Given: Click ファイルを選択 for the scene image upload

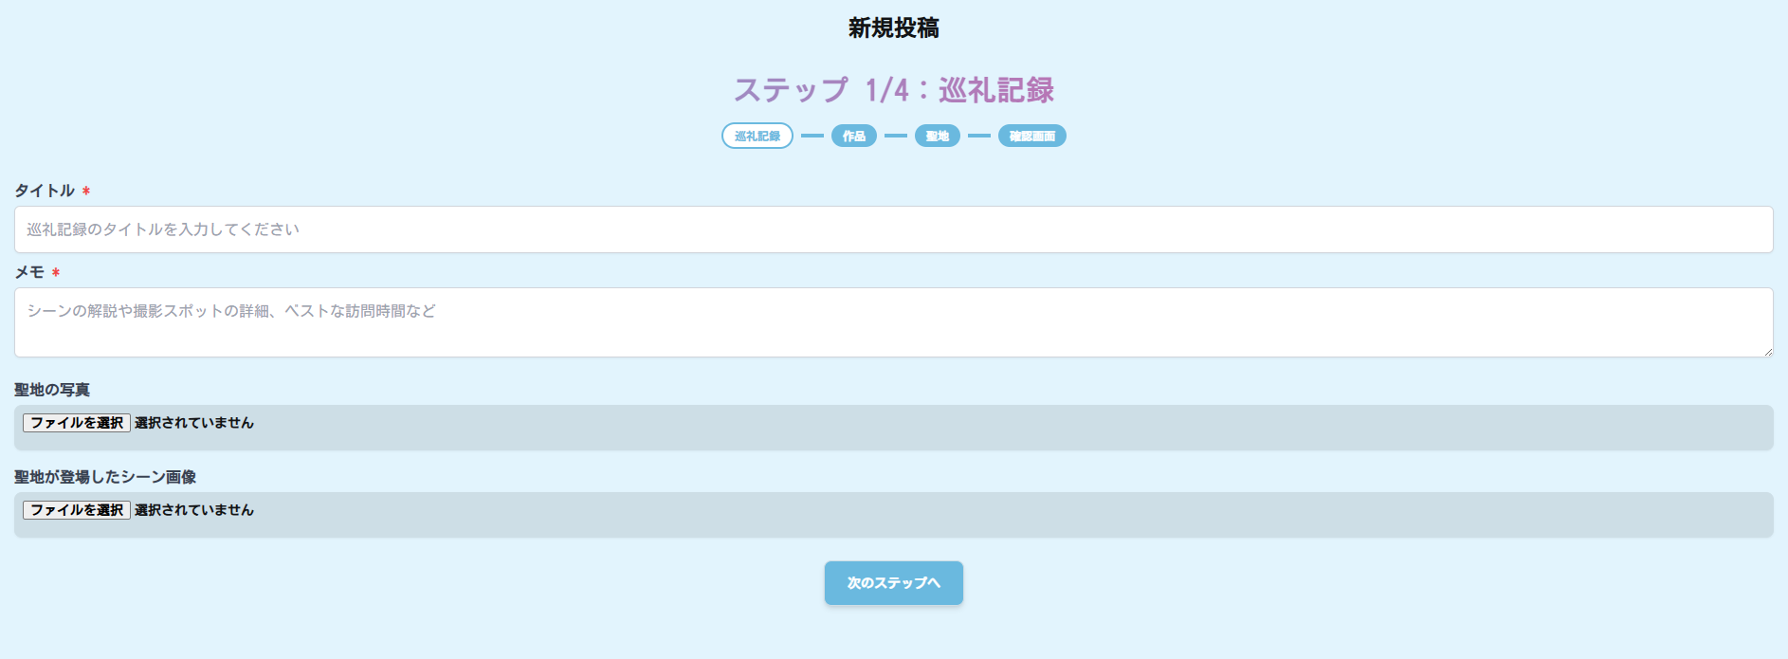Looking at the screenshot, I should (76, 509).
